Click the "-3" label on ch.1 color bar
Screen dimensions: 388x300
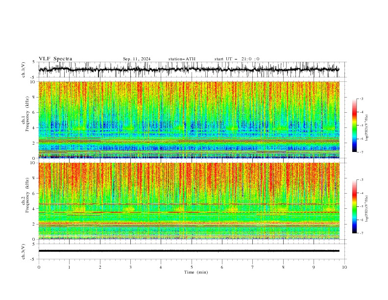tap(361, 99)
